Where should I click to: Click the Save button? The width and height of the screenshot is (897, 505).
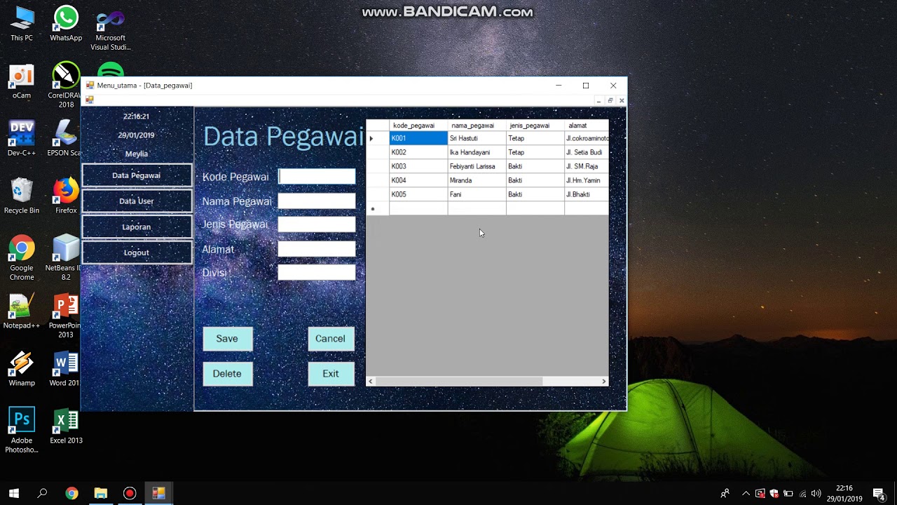(227, 339)
